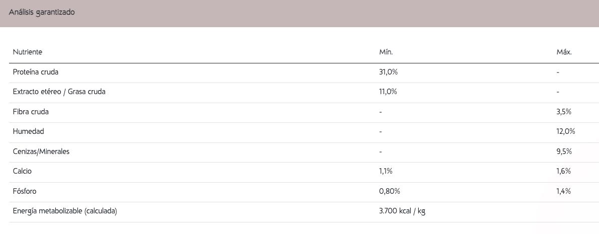
Task: Select the Extracto etéreo / Grasa cruda row
Action: click(304, 92)
